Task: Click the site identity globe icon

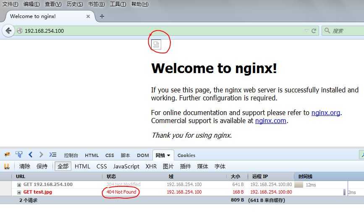Action: point(20,31)
